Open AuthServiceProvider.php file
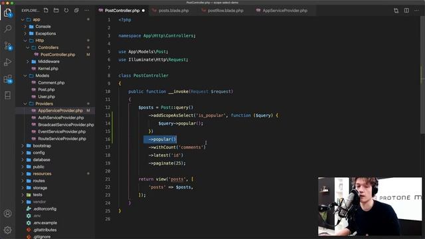This screenshot has width=425, height=239. click(x=60, y=118)
